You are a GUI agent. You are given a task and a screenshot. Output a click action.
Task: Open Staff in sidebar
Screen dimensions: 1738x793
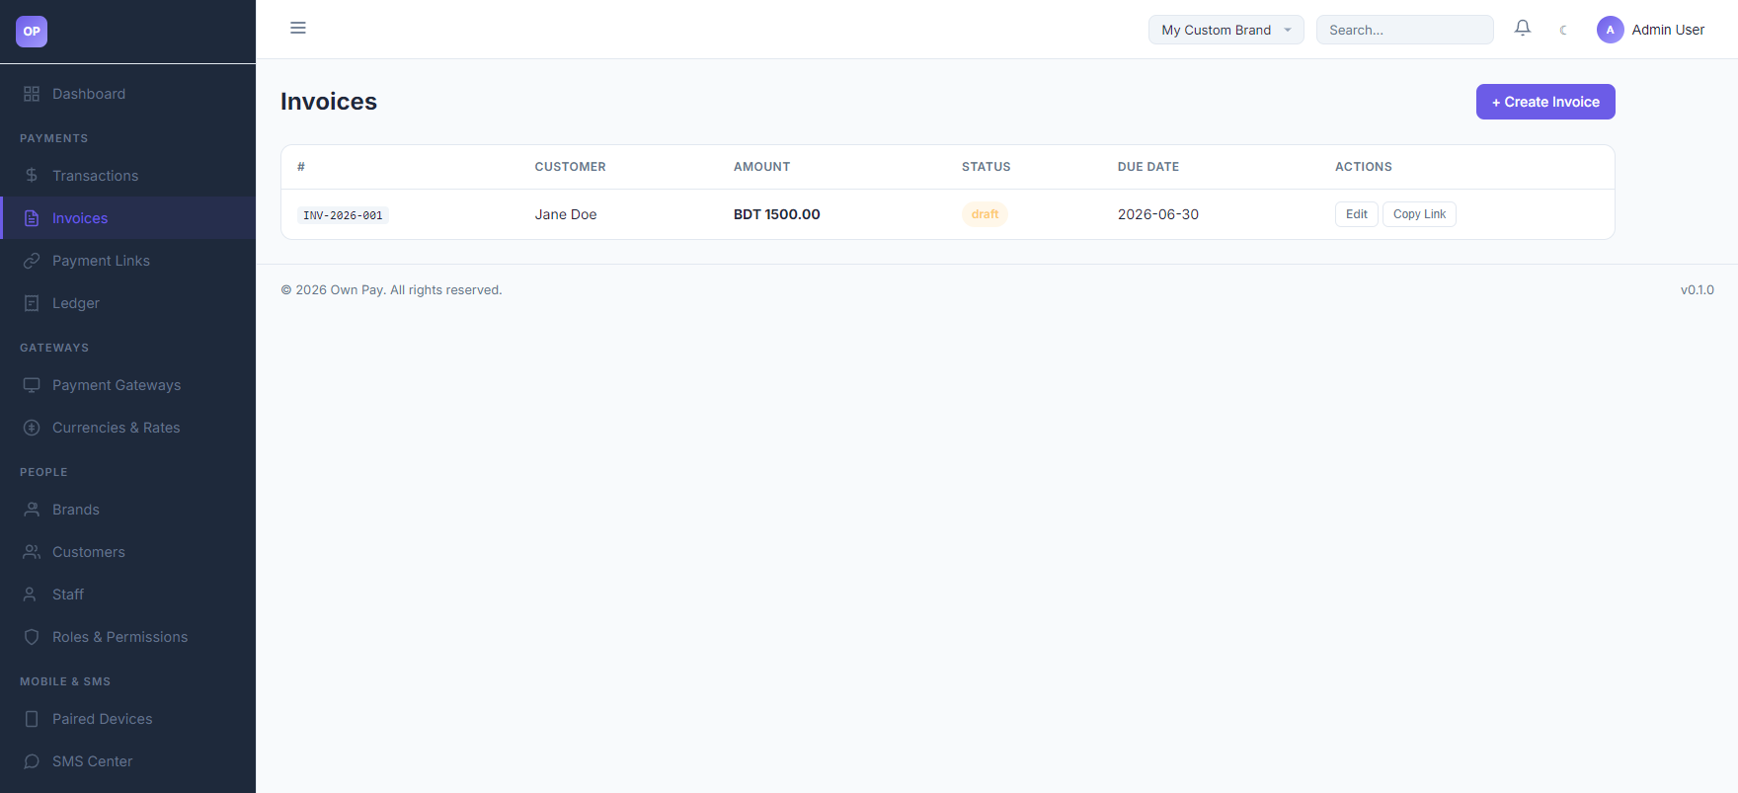tap(127, 595)
